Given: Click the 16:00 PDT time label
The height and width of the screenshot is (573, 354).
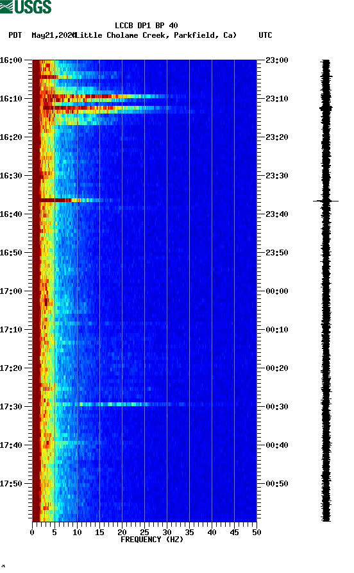Looking at the screenshot, I should (x=11, y=60).
